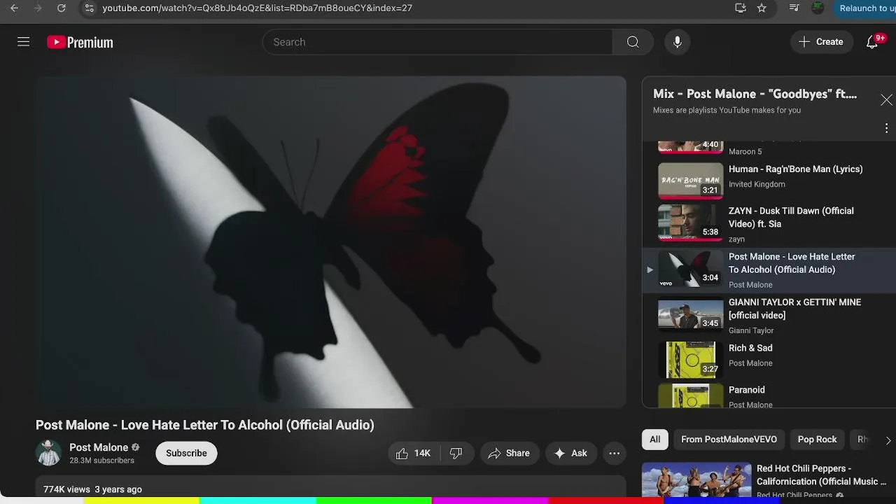Click the Ask AI button
The width and height of the screenshot is (896, 504).
tap(570, 454)
